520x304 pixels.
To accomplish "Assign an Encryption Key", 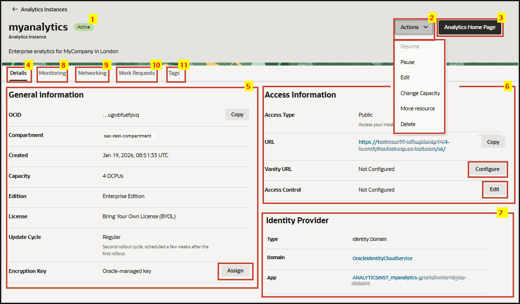I will 235,271.
